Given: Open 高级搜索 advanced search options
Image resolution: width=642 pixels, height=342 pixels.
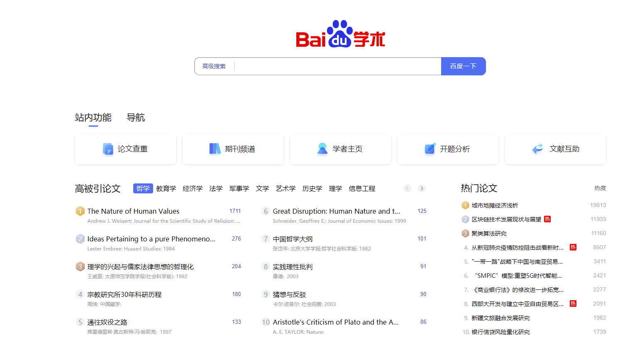Looking at the screenshot, I should pyautogui.click(x=214, y=66).
